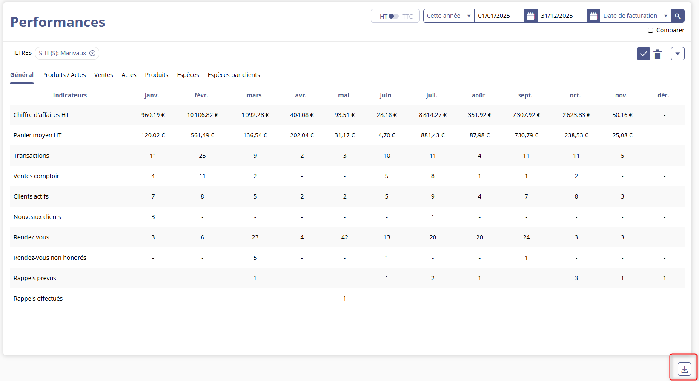Click the Indicateurs column header
This screenshot has width=699, height=381.
pos(70,95)
